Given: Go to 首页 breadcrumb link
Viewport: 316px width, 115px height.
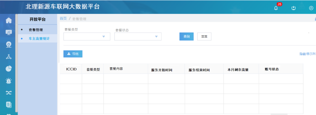Looking at the screenshot, I should coord(63,19).
